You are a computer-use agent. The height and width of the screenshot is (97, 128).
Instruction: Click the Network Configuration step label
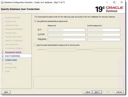[14, 41]
